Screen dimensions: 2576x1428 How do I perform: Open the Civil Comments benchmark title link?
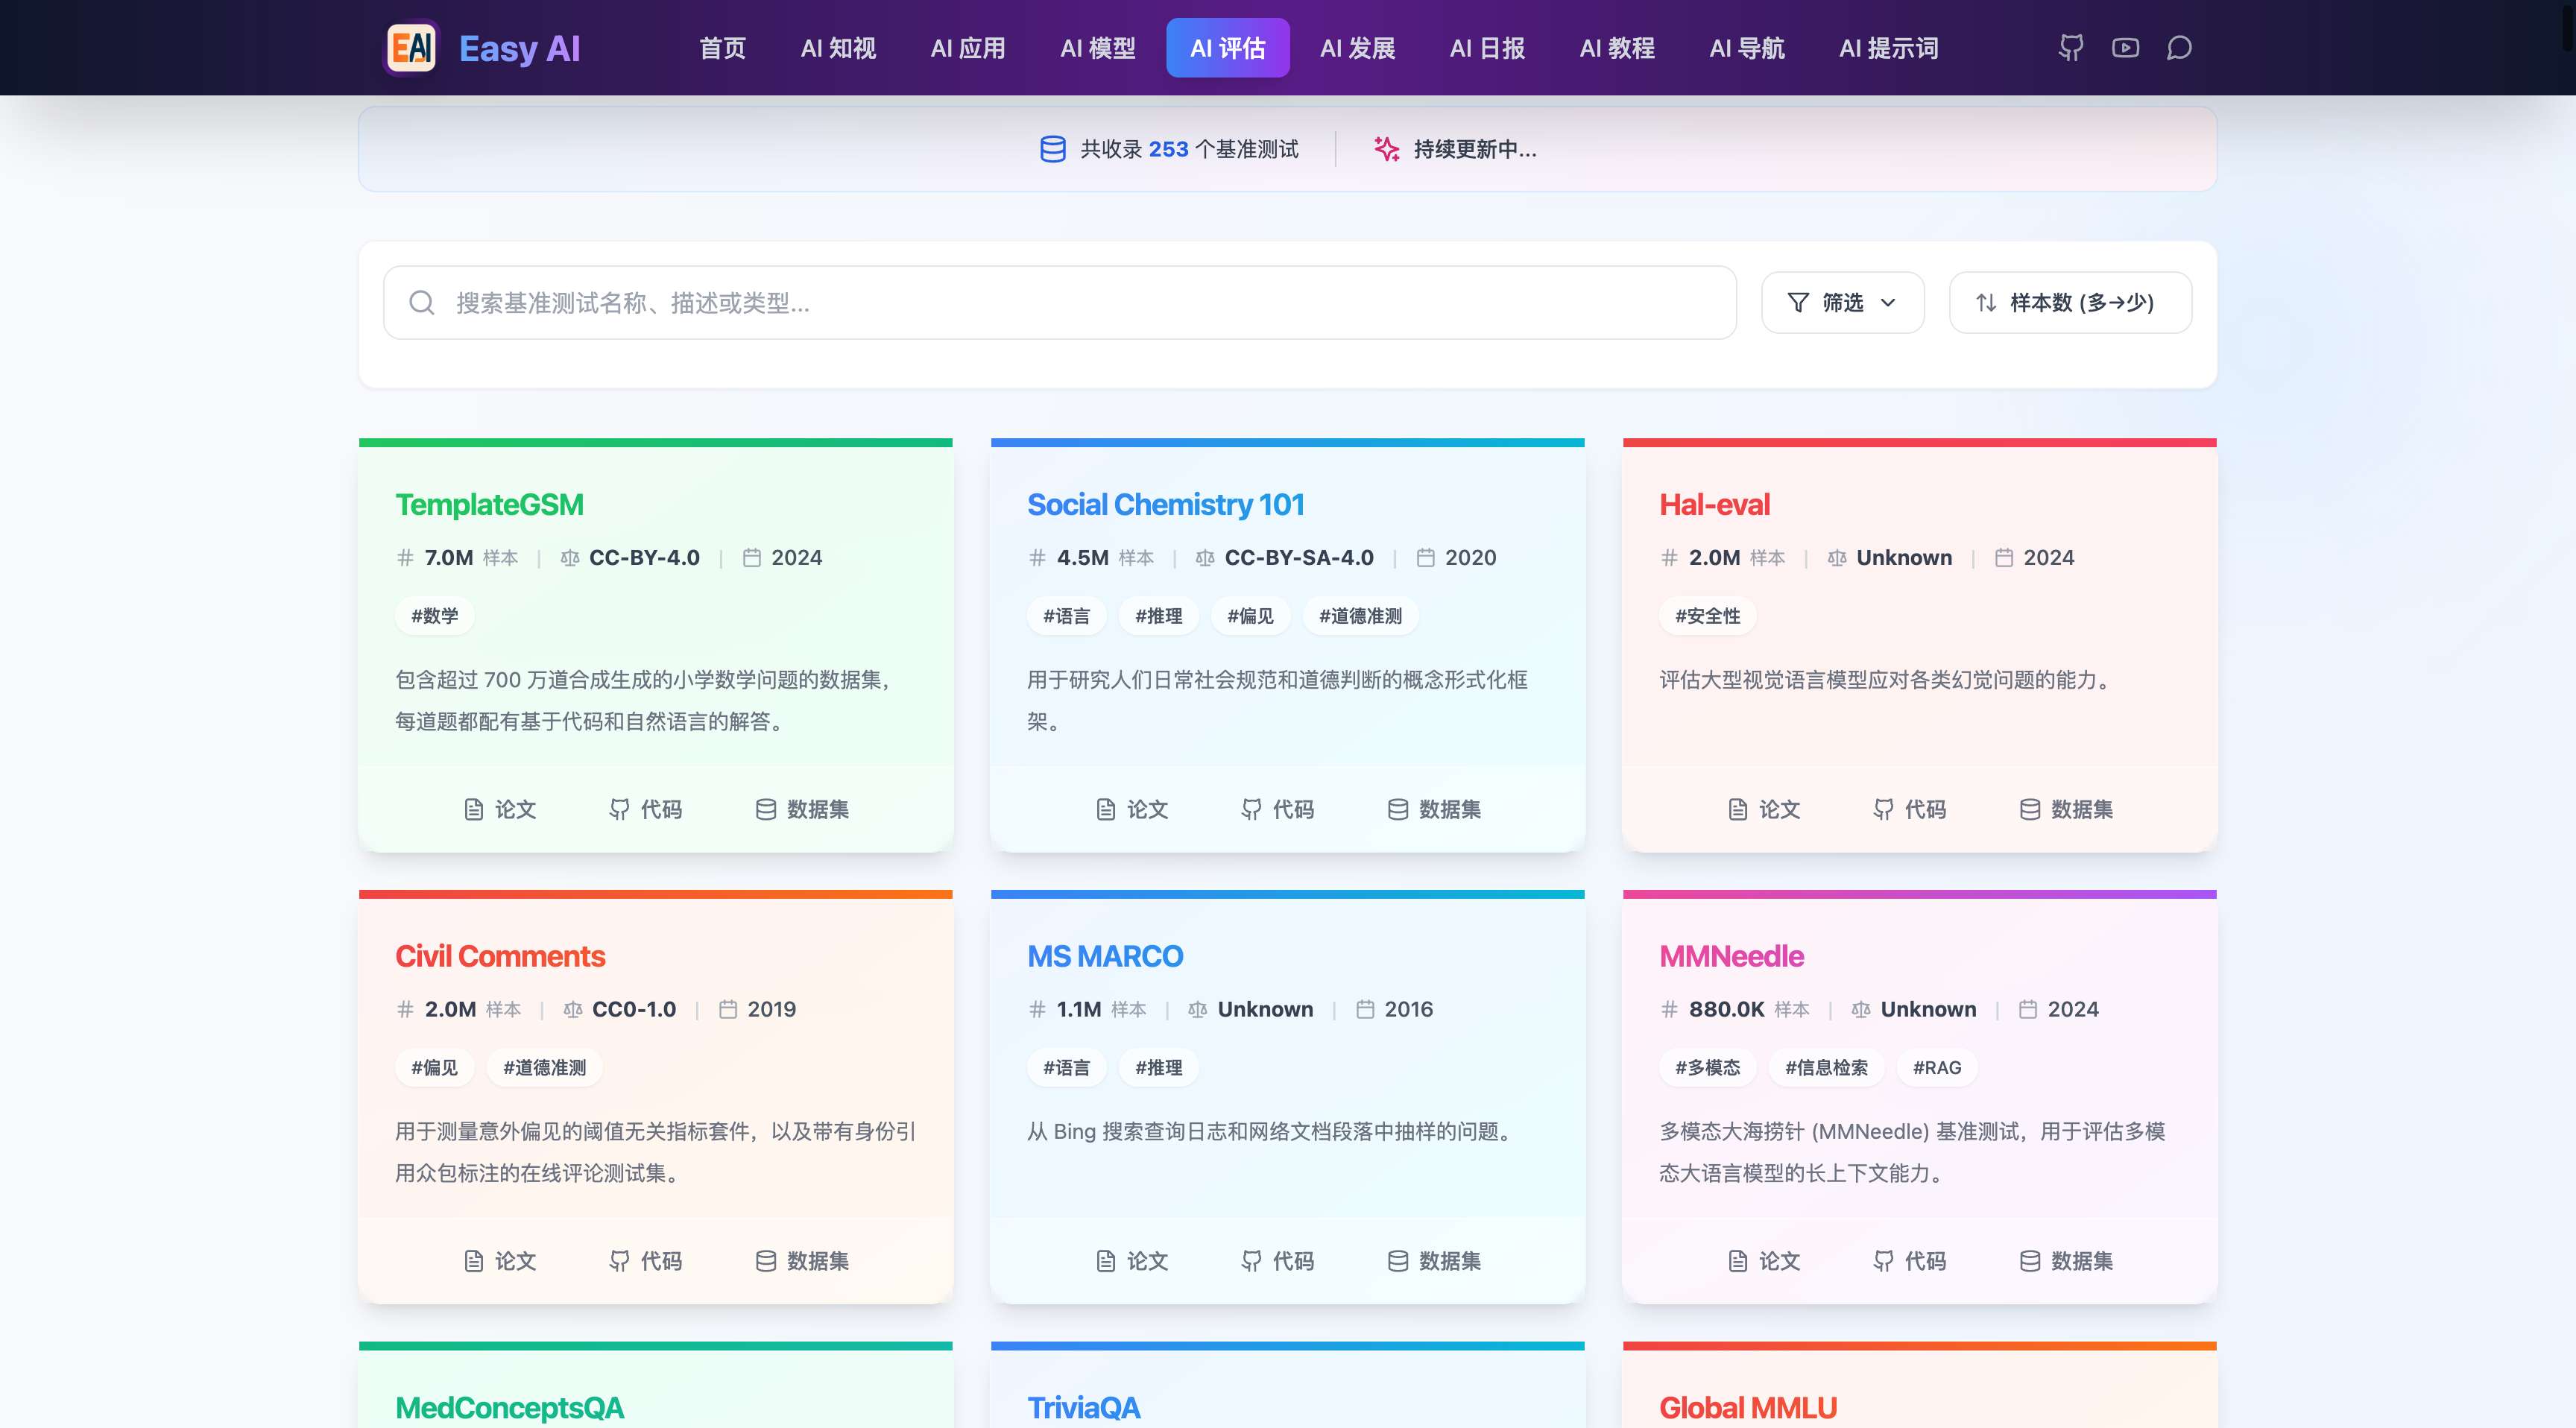[500, 956]
